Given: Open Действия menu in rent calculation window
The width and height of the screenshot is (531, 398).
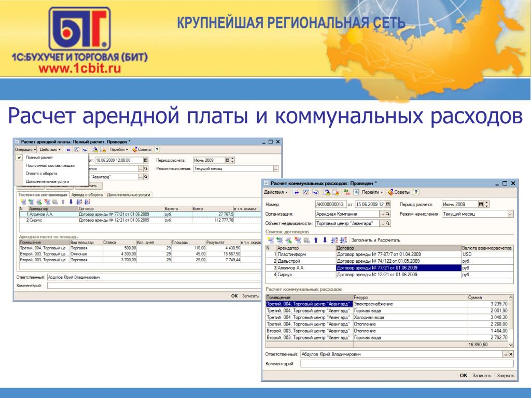Looking at the screenshot, I should [50, 150].
